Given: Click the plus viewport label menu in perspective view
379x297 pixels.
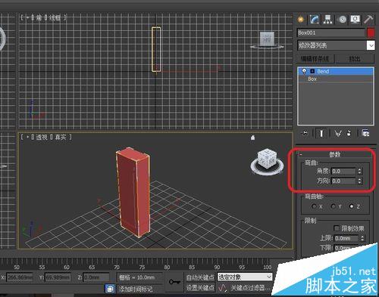Looking at the screenshot, I should tap(28, 137).
